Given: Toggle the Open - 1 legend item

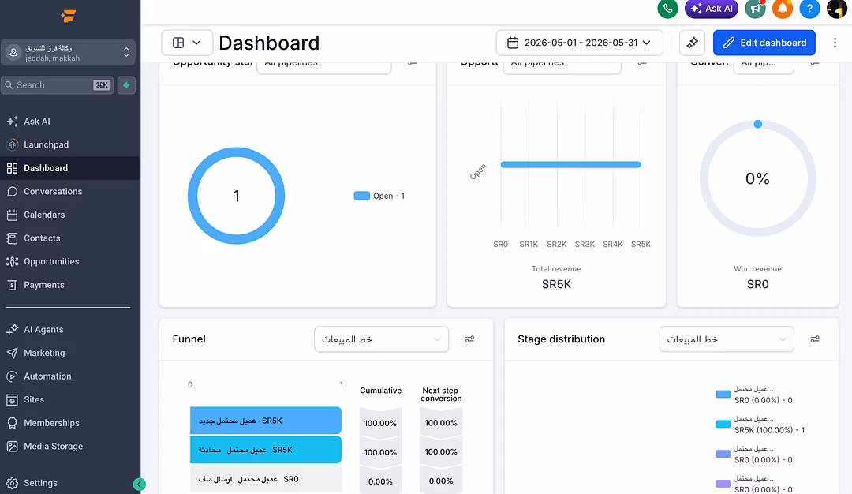Looking at the screenshot, I should (379, 196).
